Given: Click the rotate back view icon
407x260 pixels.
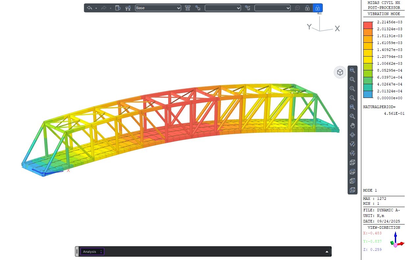Looking at the screenshot, I should (352, 153).
